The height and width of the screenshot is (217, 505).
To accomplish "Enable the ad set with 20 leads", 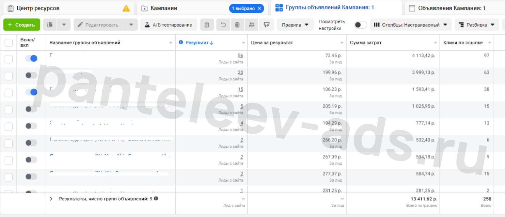I will (31, 75).
